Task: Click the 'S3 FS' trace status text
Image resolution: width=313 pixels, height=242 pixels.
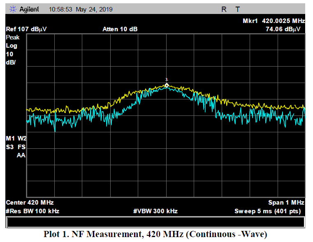Action: point(16,147)
